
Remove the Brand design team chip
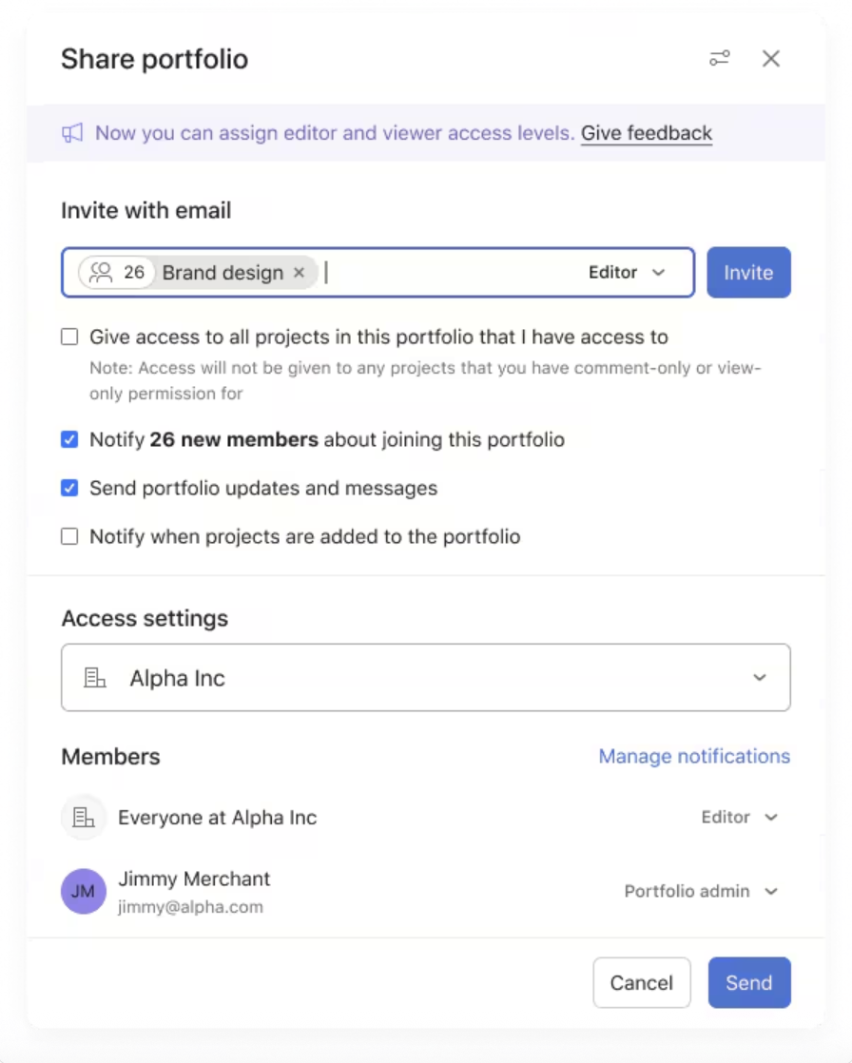tap(299, 273)
